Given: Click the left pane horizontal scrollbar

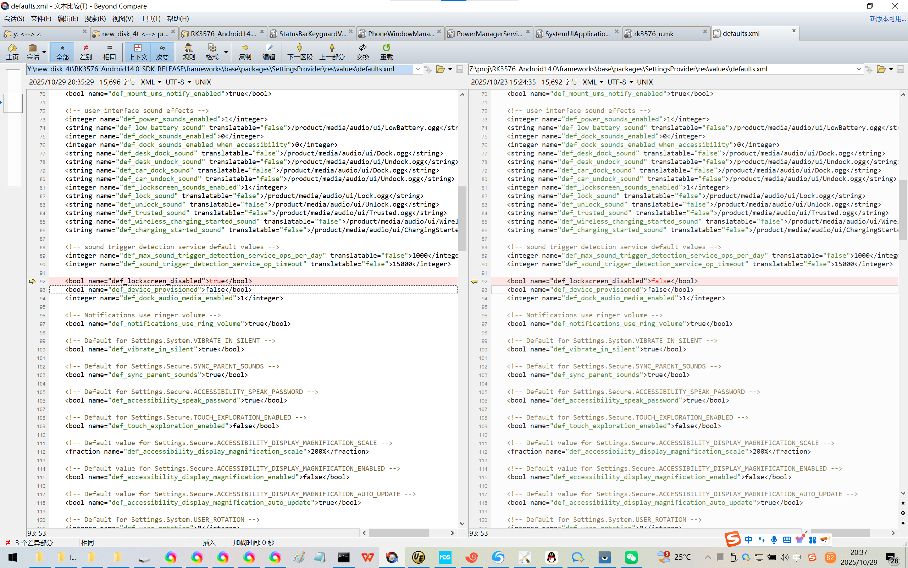Looking at the screenshot, I should click(x=398, y=533).
